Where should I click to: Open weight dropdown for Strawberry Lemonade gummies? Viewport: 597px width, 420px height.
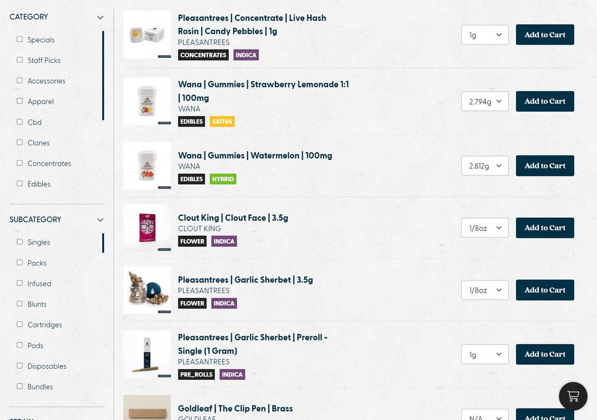(x=485, y=101)
